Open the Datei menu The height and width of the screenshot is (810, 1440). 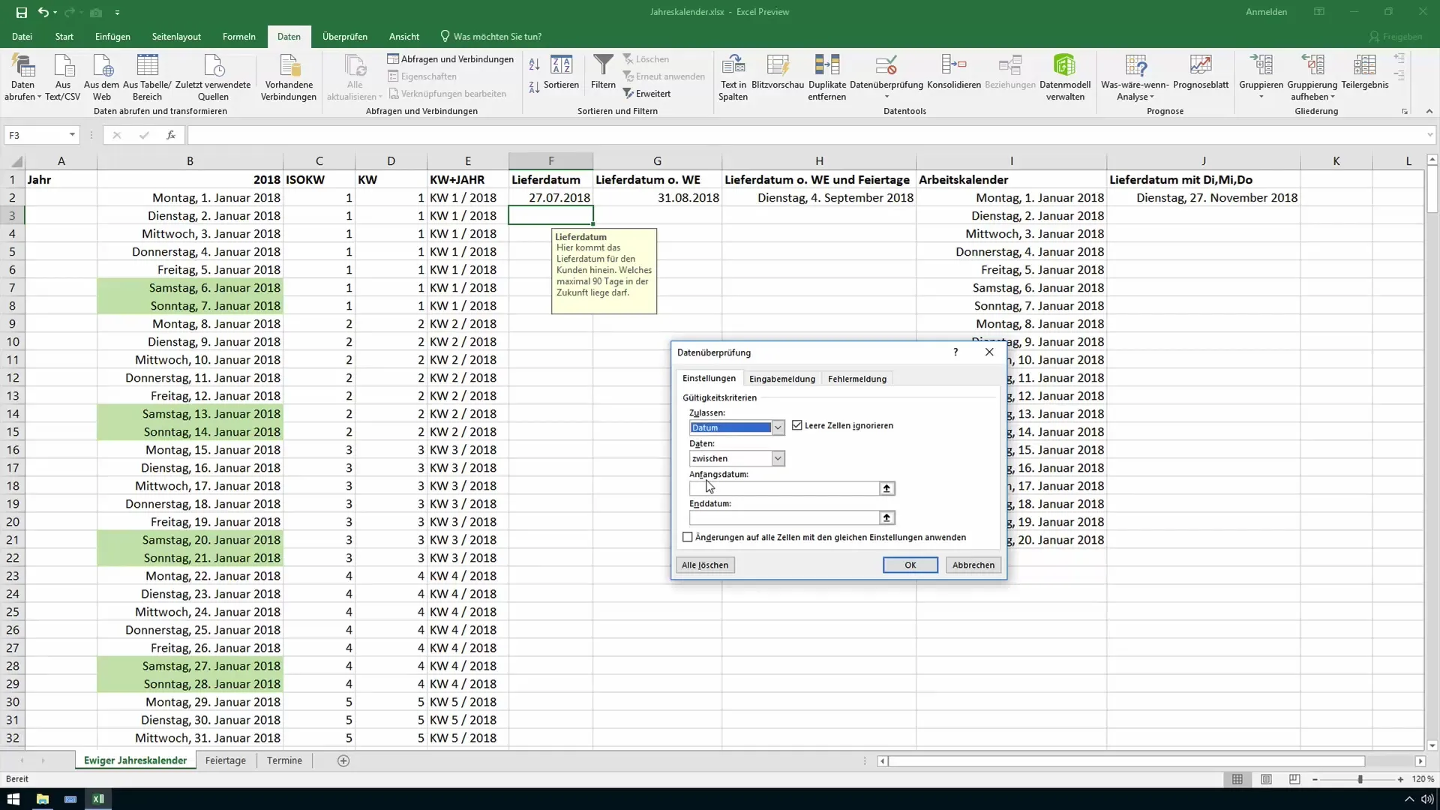[22, 36]
